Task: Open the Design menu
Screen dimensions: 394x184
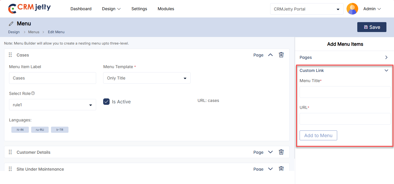Action: [x=111, y=9]
